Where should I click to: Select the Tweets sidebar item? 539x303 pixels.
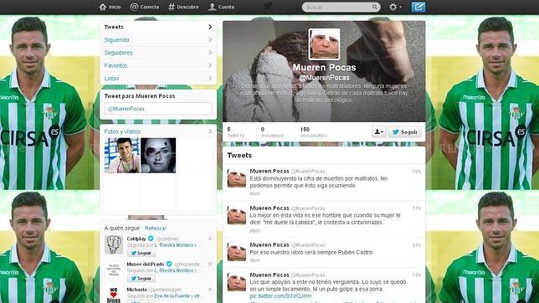[158, 27]
